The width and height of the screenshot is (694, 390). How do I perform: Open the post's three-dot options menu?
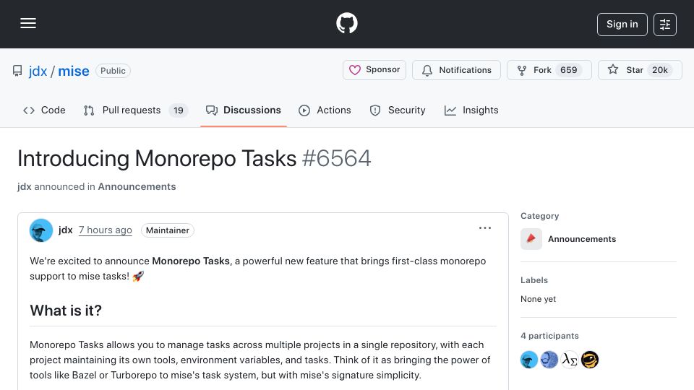(x=484, y=228)
